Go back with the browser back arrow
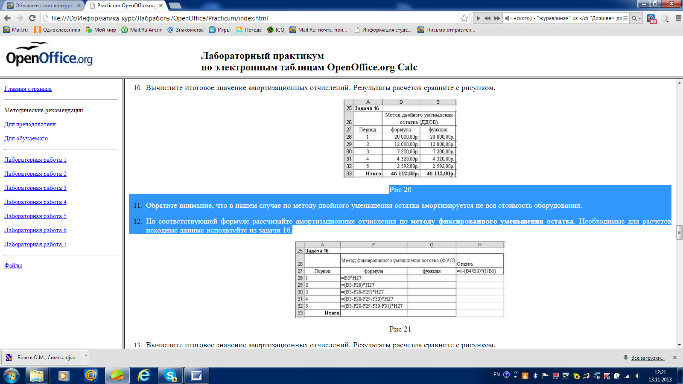Screen dimensions: 683x384 (7, 18)
